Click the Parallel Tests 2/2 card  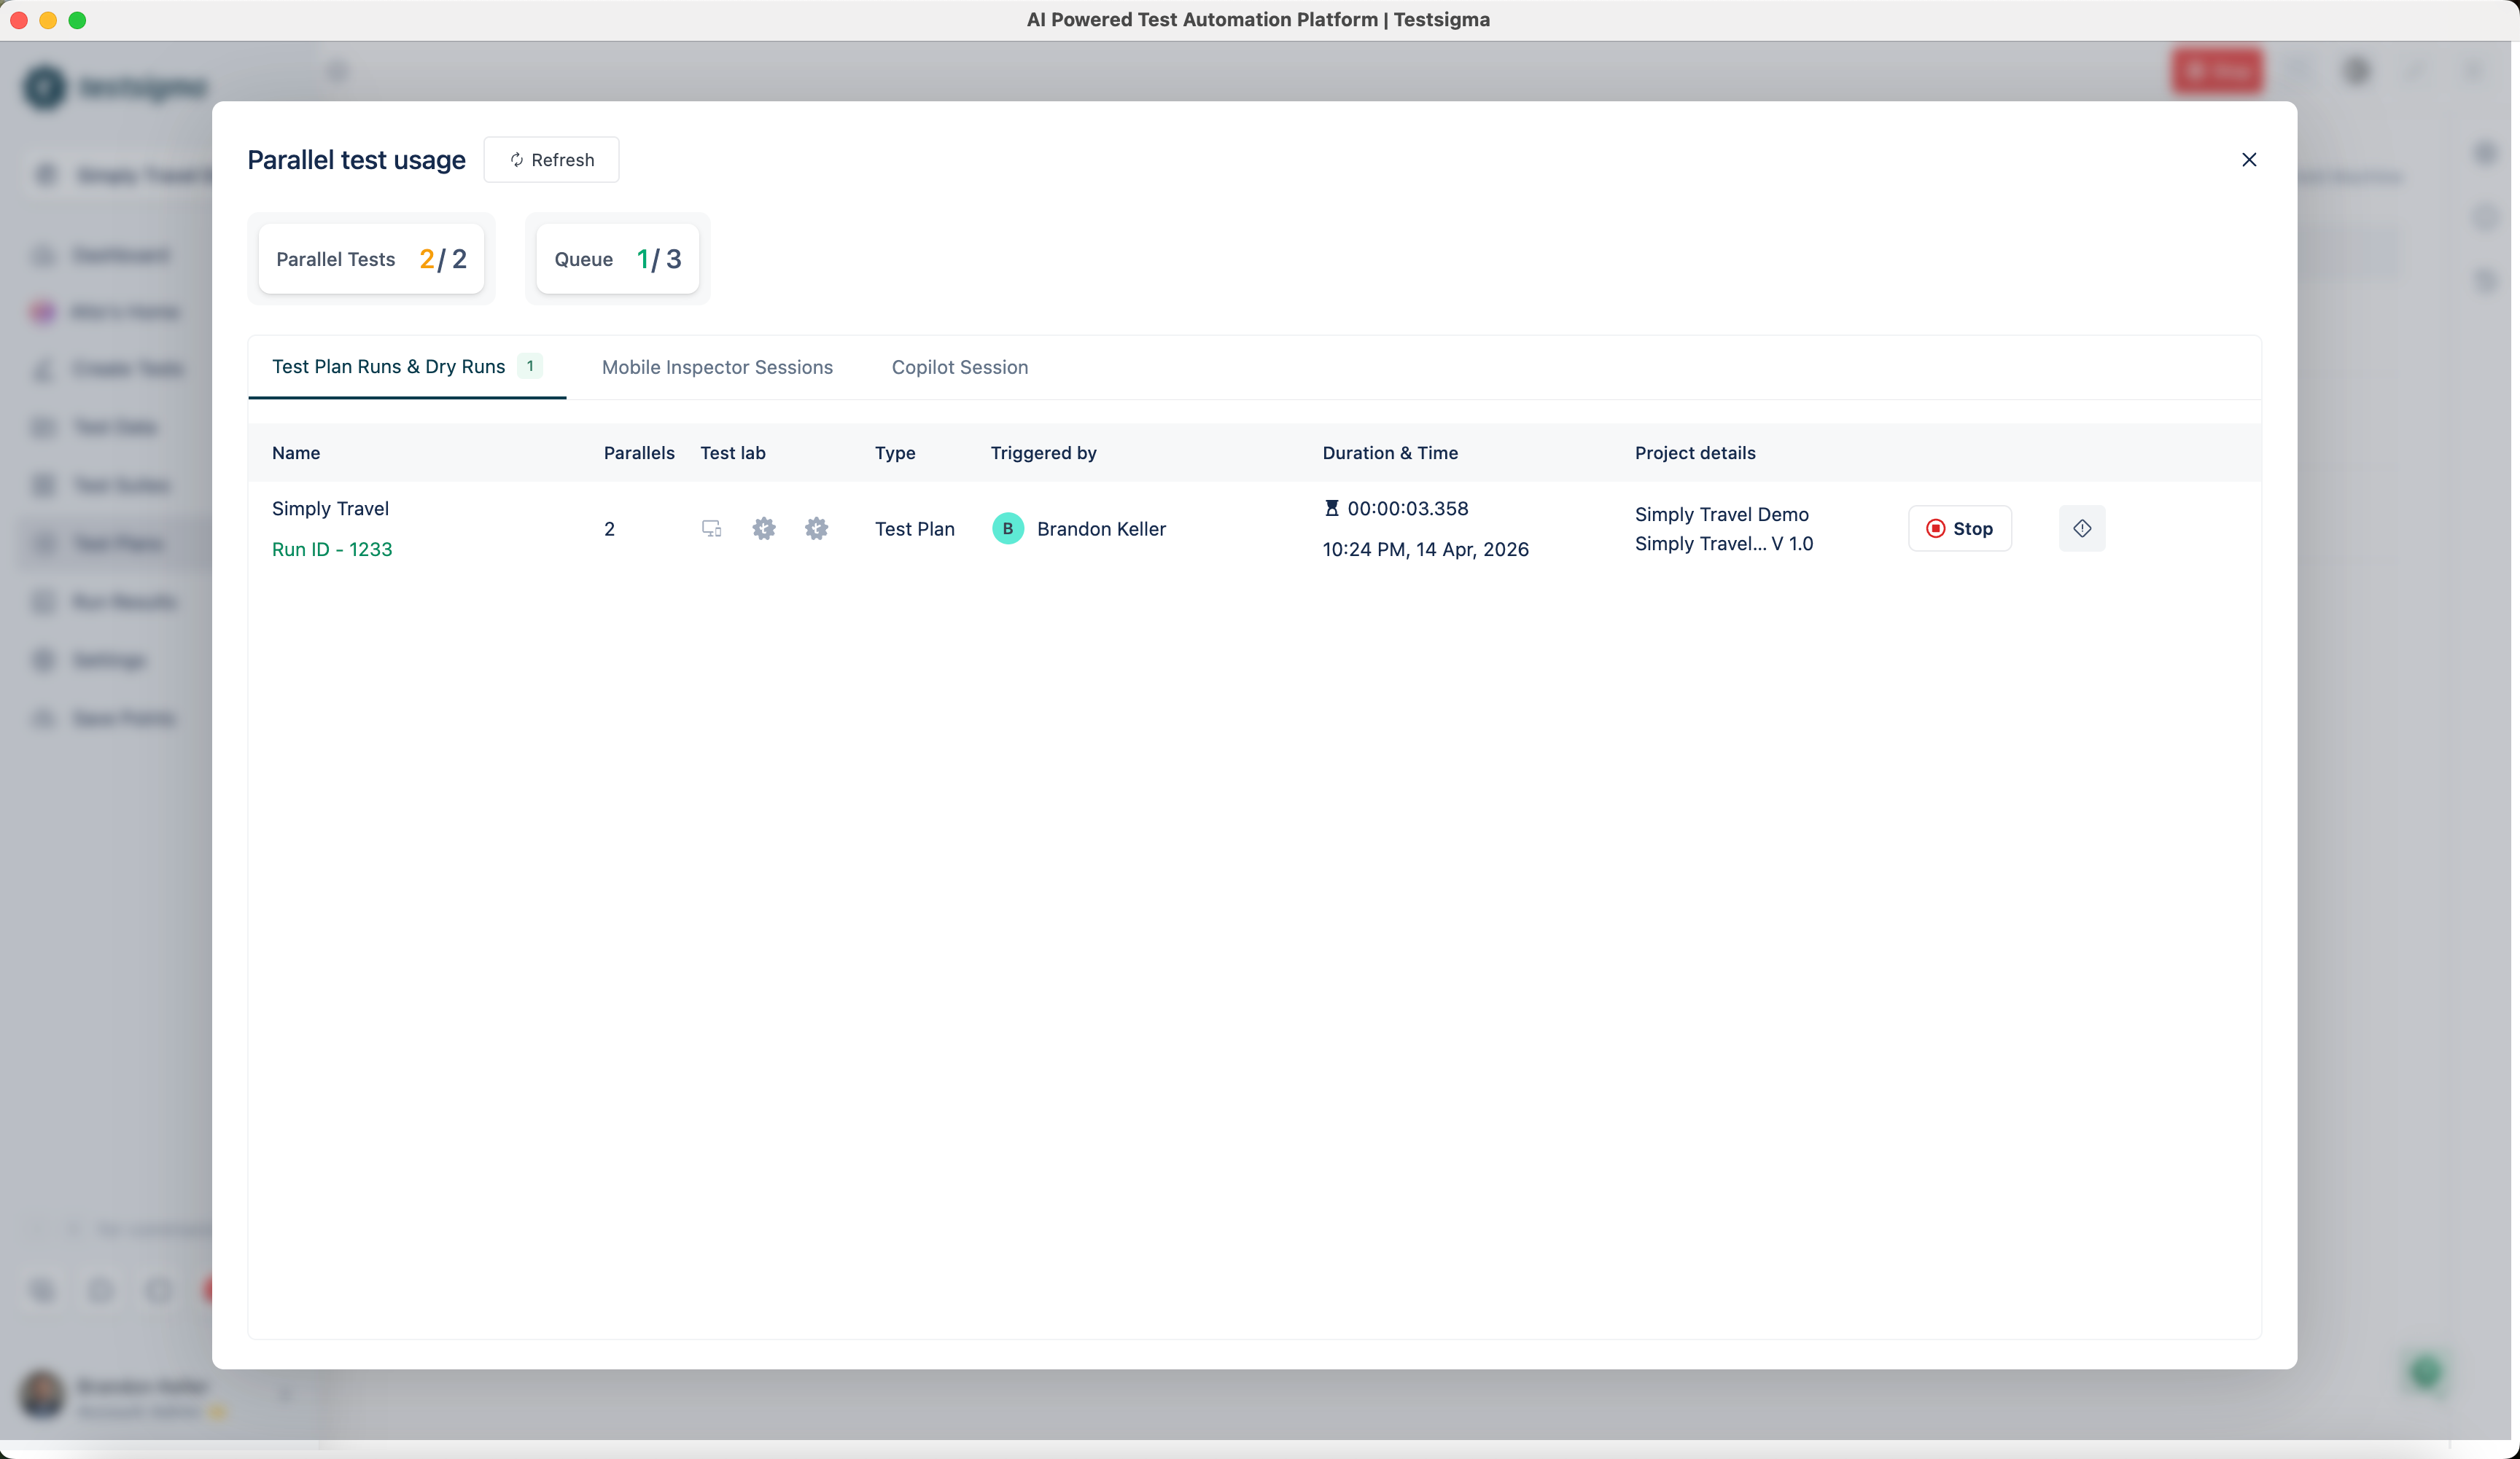point(371,259)
